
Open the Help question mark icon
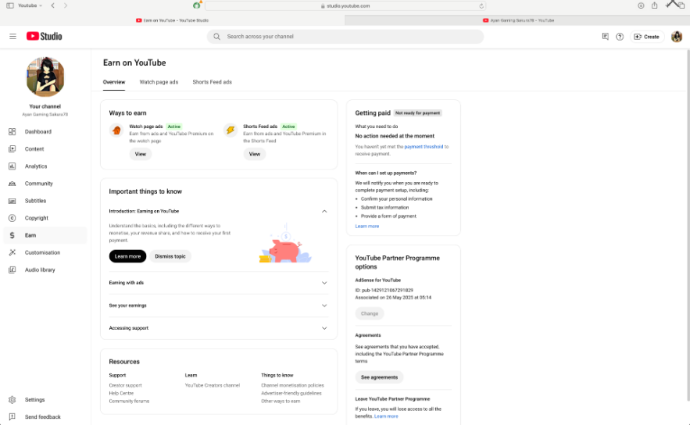[620, 37]
